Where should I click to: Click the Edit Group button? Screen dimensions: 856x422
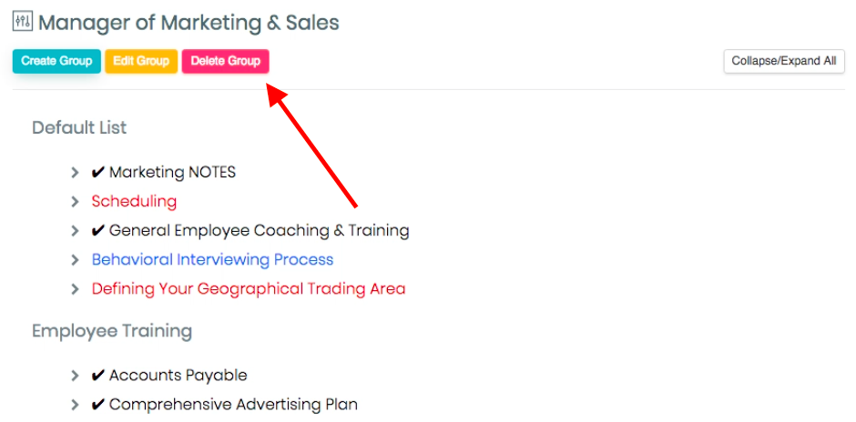[x=141, y=61]
